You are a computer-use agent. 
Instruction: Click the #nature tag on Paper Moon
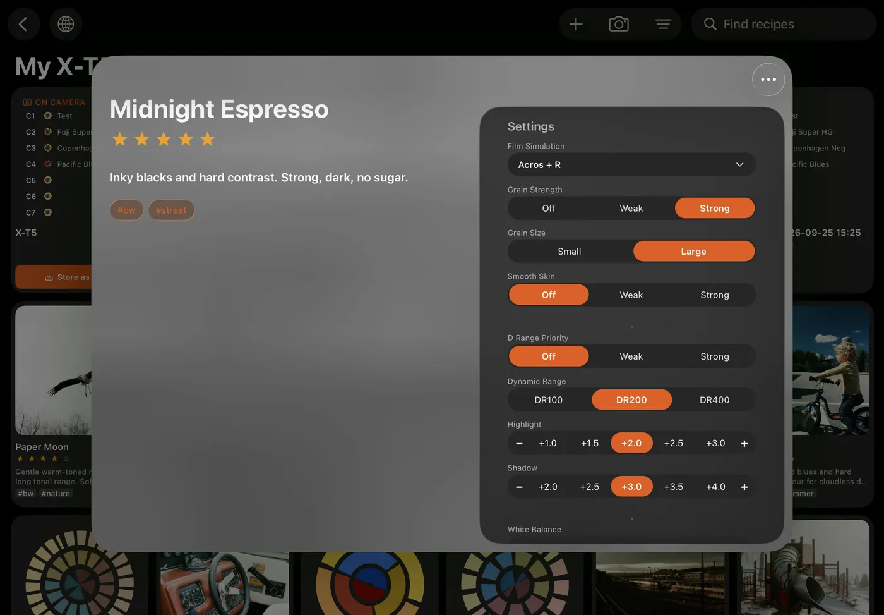coord(56,494)
